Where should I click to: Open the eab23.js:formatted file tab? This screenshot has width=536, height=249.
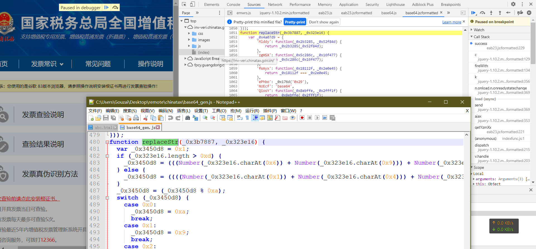(x=356, y=13)
